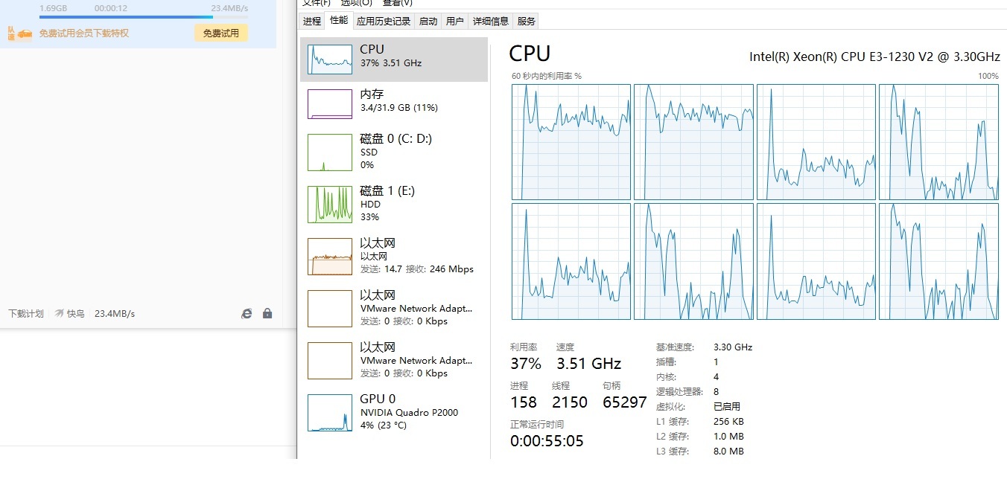The image size is (1007, 482).
Task: Click the Internet Explorer icon in download bar
Action: [x=247, y=314]
